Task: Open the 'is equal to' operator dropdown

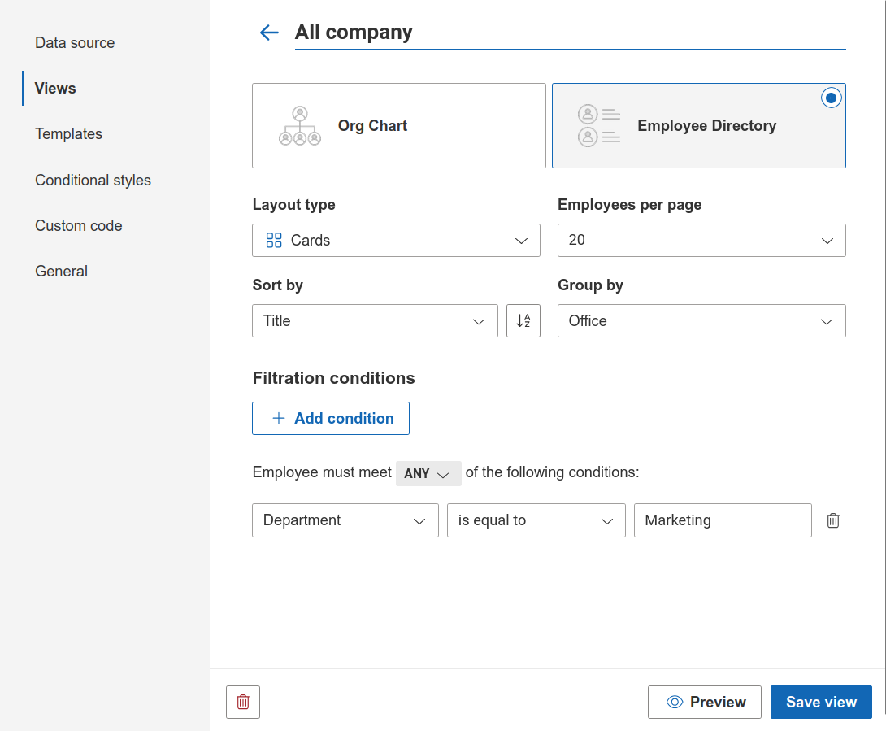Action: pos(536,520)
